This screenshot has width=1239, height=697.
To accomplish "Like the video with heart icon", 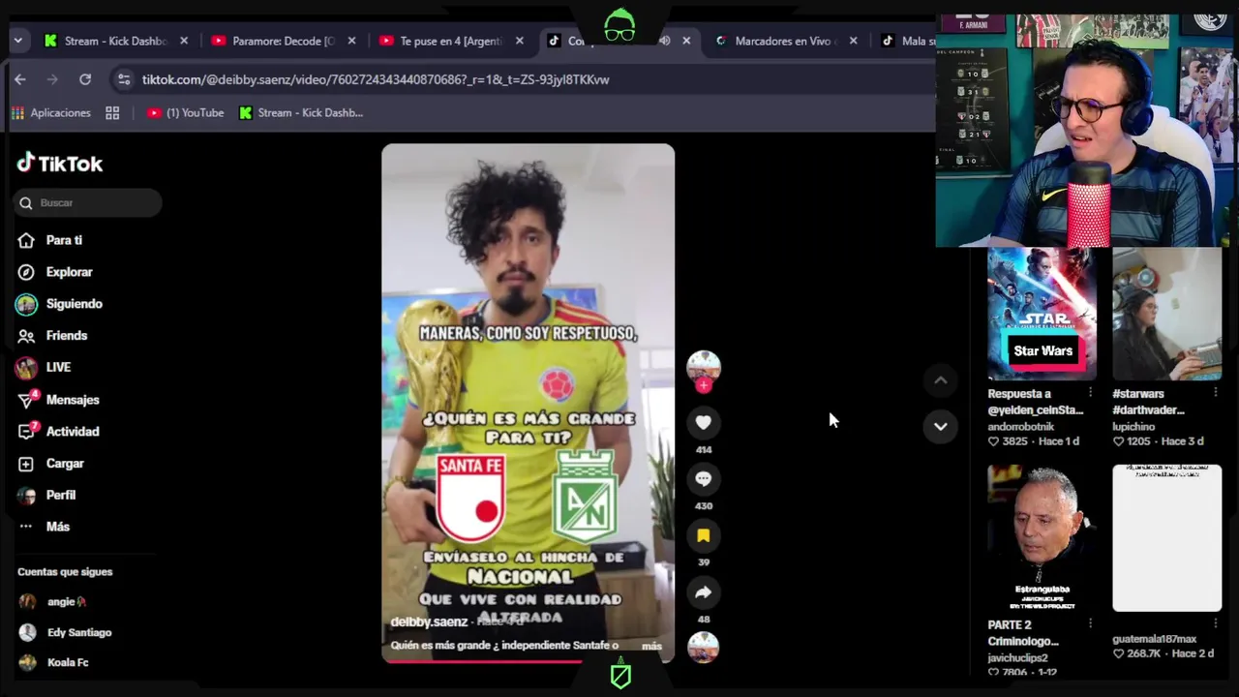I will pyautogui.click(x=704, y=422).
